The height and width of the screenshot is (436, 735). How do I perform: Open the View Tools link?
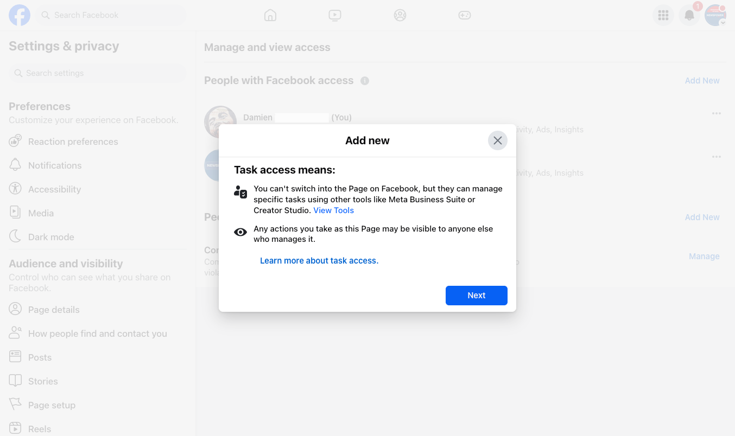pos(334,210)
